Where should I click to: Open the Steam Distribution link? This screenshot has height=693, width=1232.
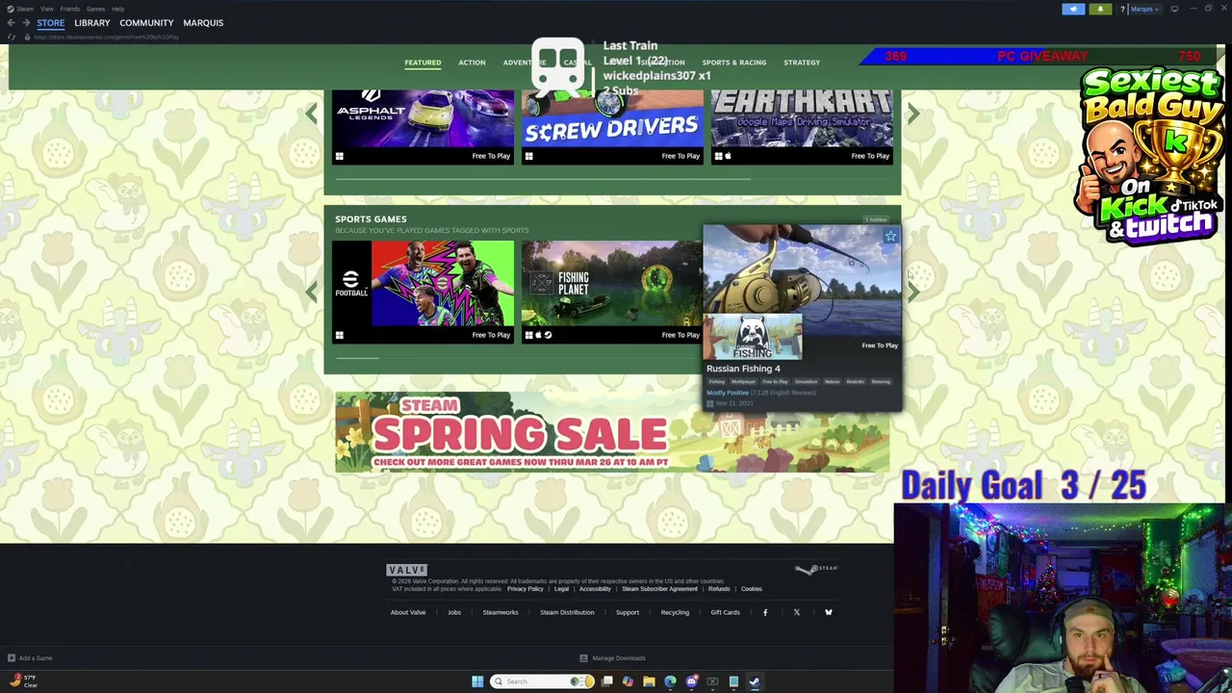click(567, 612)
